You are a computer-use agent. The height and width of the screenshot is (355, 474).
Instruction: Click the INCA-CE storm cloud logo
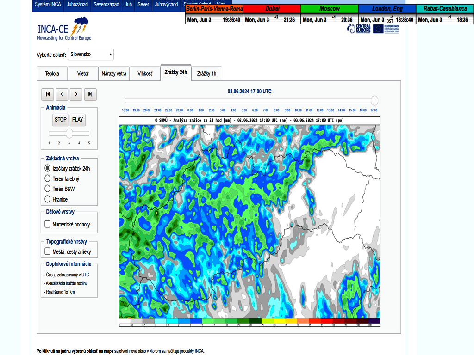pos(79,23)
